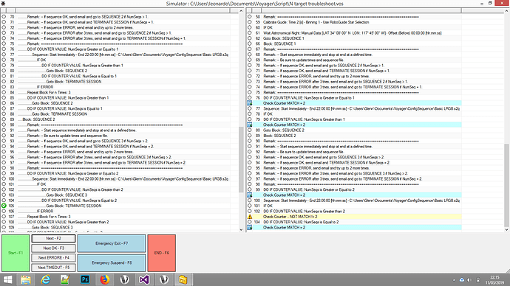Viewport: 510px width, 286px height.
Task: Click the volume icon in system tray
Action: [469, 280]
